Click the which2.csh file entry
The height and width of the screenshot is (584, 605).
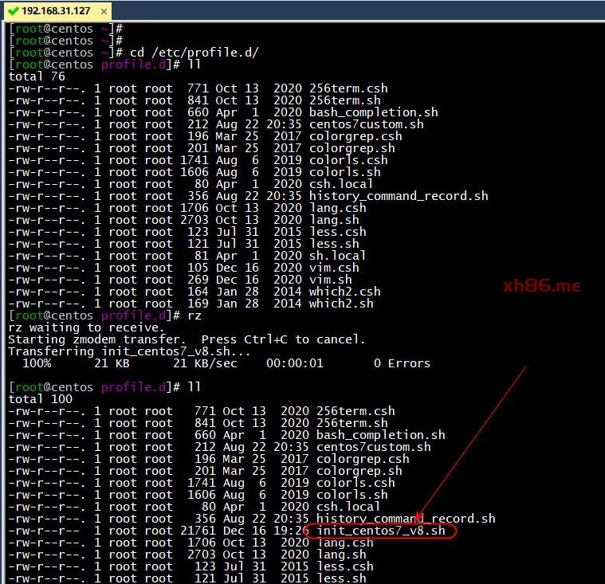coord(344,292)
